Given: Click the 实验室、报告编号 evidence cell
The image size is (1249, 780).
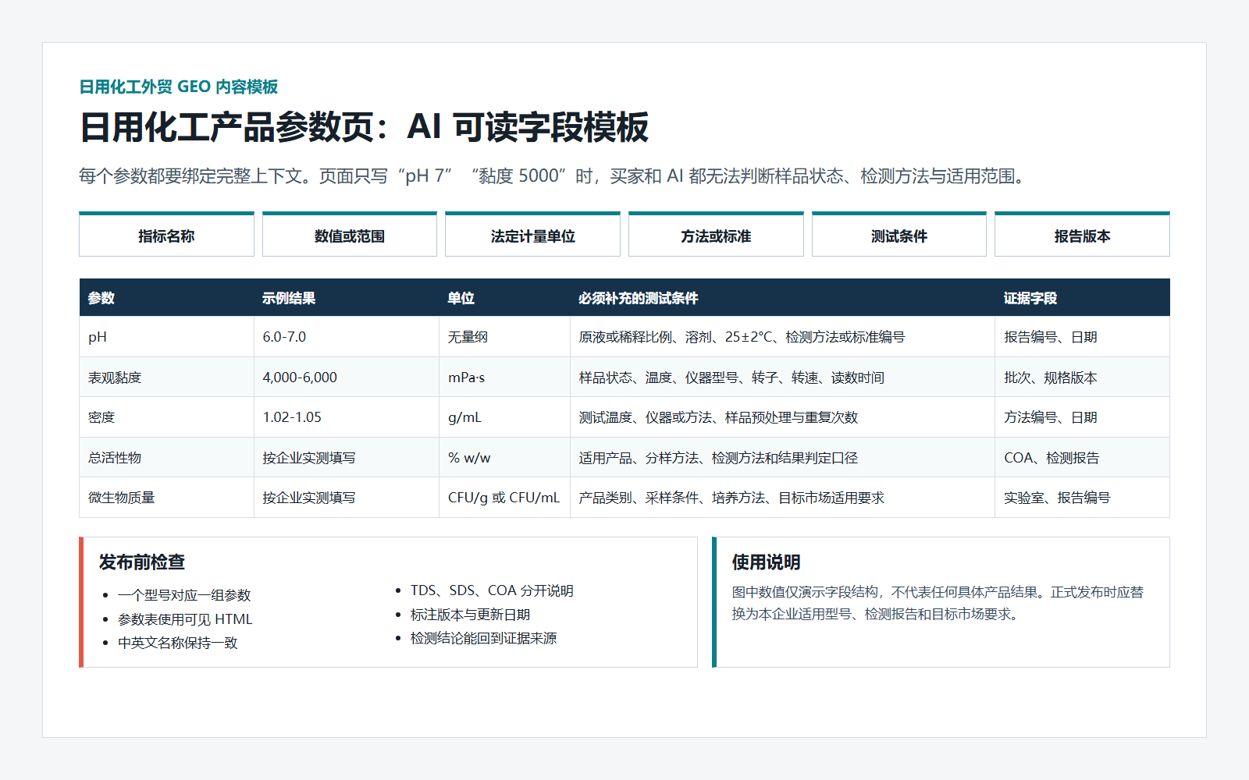Looking at the screenshot, I should click(x=1082, y=498).
